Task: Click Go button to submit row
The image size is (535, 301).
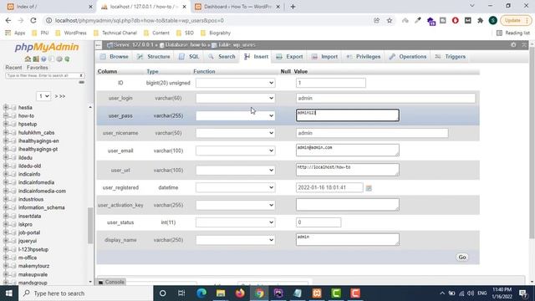Action: (x=462, y=258)
